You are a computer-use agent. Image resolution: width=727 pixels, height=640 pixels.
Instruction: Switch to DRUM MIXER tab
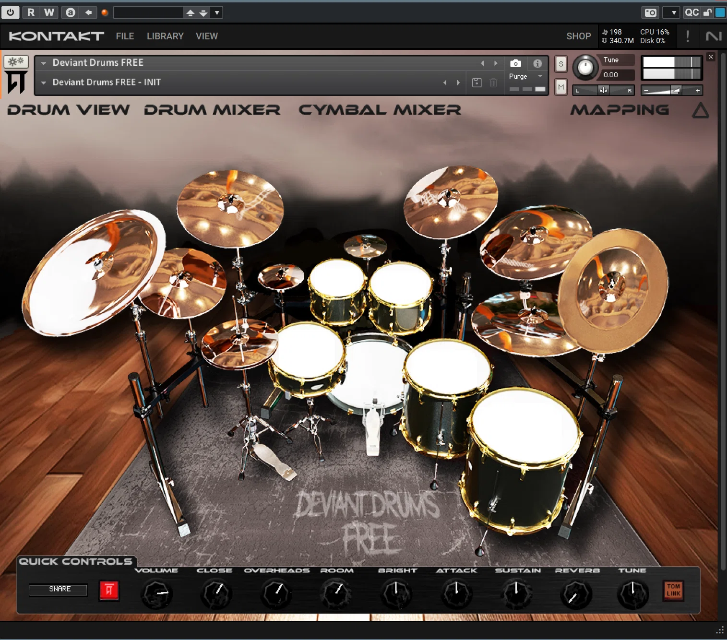(212, 109)
